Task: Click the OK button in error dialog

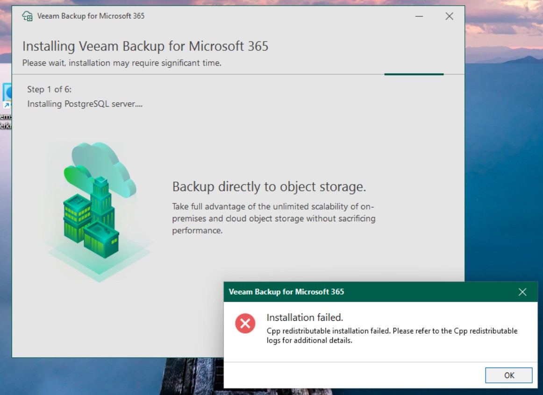Action: point(508,375)
